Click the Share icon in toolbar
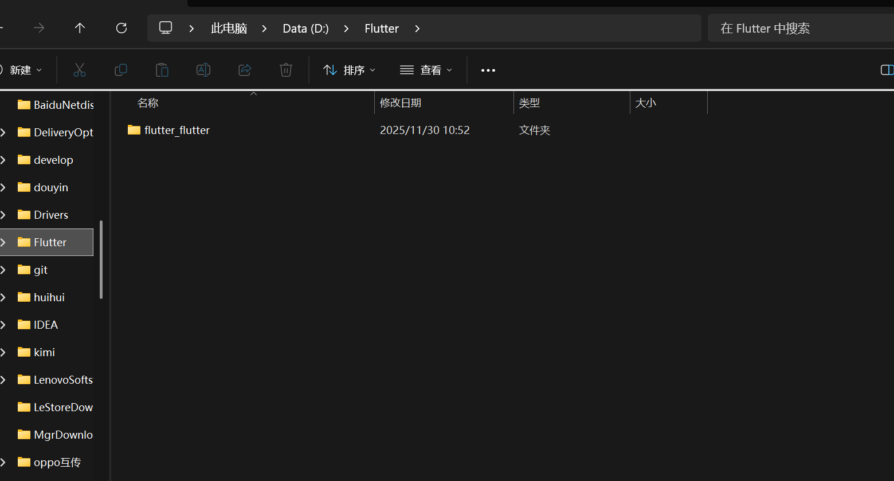The height and width of the screenshot is (481, 894). click(x=245, y=70)
